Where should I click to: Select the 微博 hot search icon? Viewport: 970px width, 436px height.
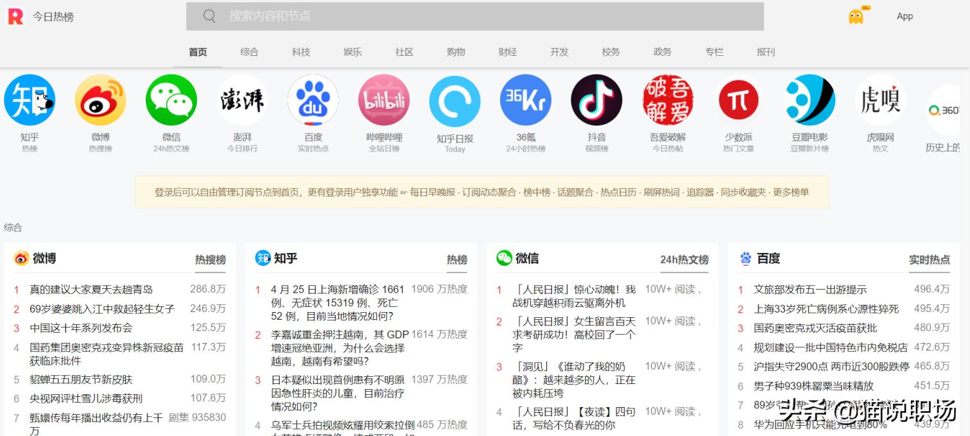(x=101, y=100)
